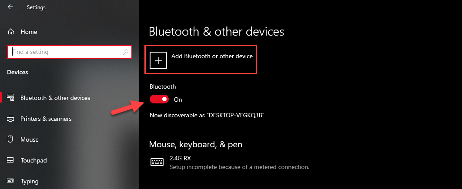Click the Bluetooth devices sidebar icon

pos(11,98)
